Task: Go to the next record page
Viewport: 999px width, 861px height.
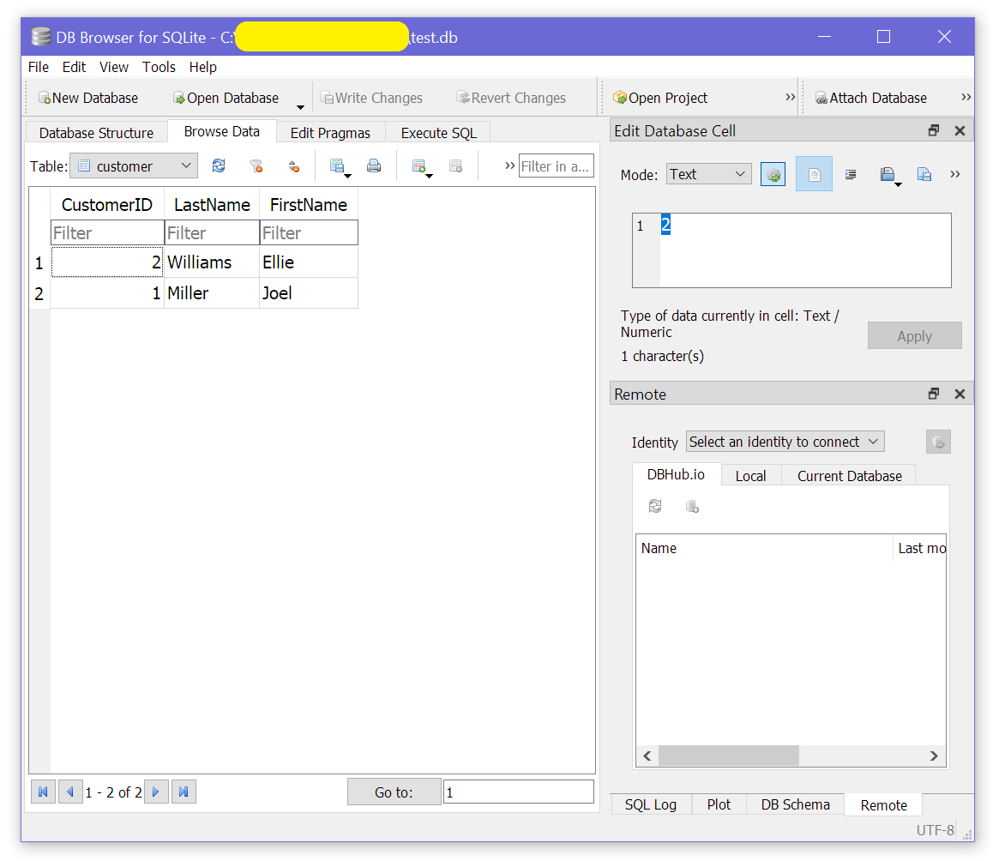Action: tap(156, 792)
